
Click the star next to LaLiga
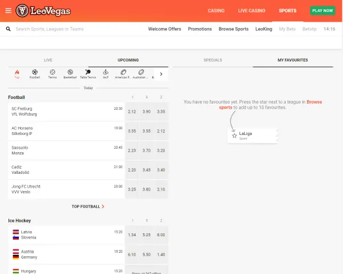[x=234, y=136]
